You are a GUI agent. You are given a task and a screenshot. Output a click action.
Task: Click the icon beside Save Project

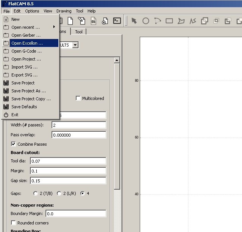pos(6,83)
